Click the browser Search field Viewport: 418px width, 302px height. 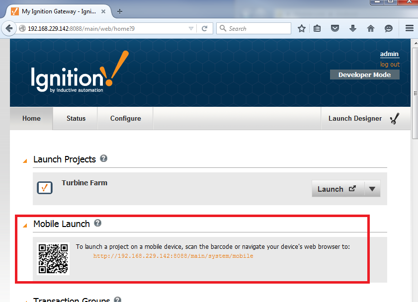click(253, 28)
